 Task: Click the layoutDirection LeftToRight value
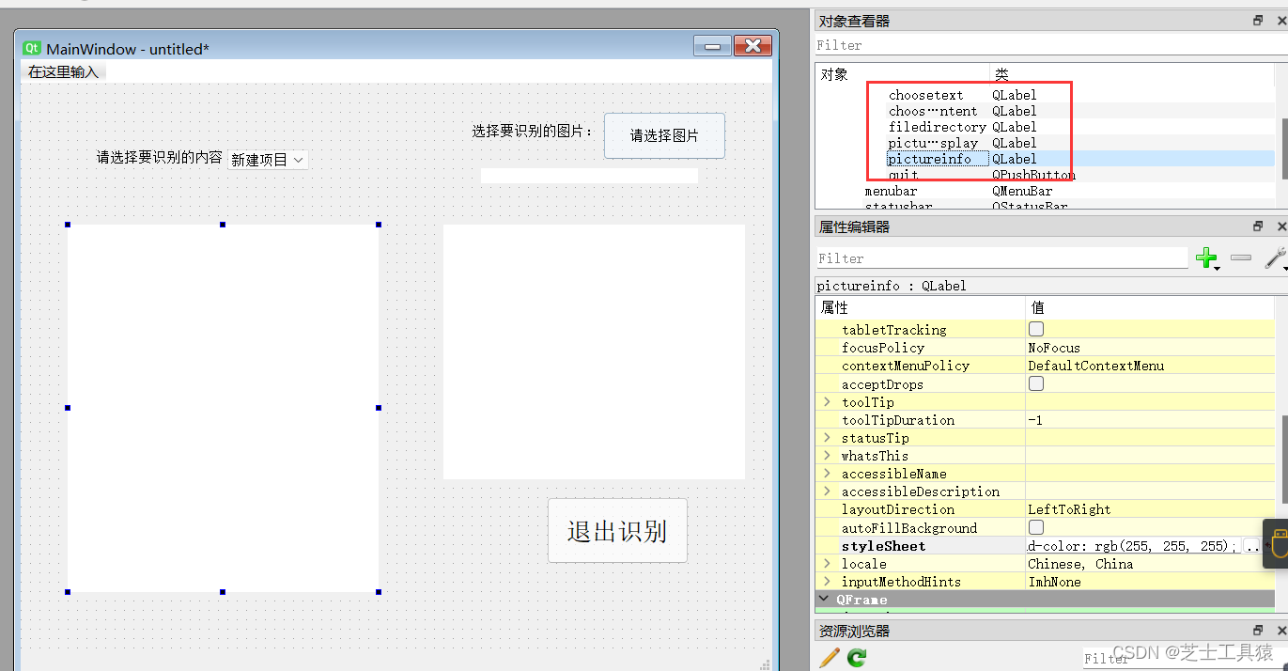click(1069, 509)
